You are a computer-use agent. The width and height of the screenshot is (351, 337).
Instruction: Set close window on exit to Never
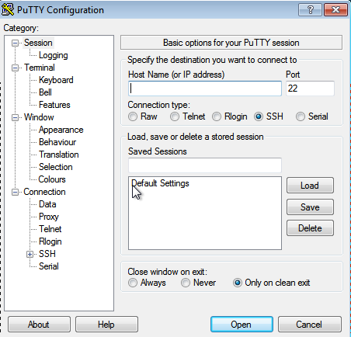[x=186, y=283]
